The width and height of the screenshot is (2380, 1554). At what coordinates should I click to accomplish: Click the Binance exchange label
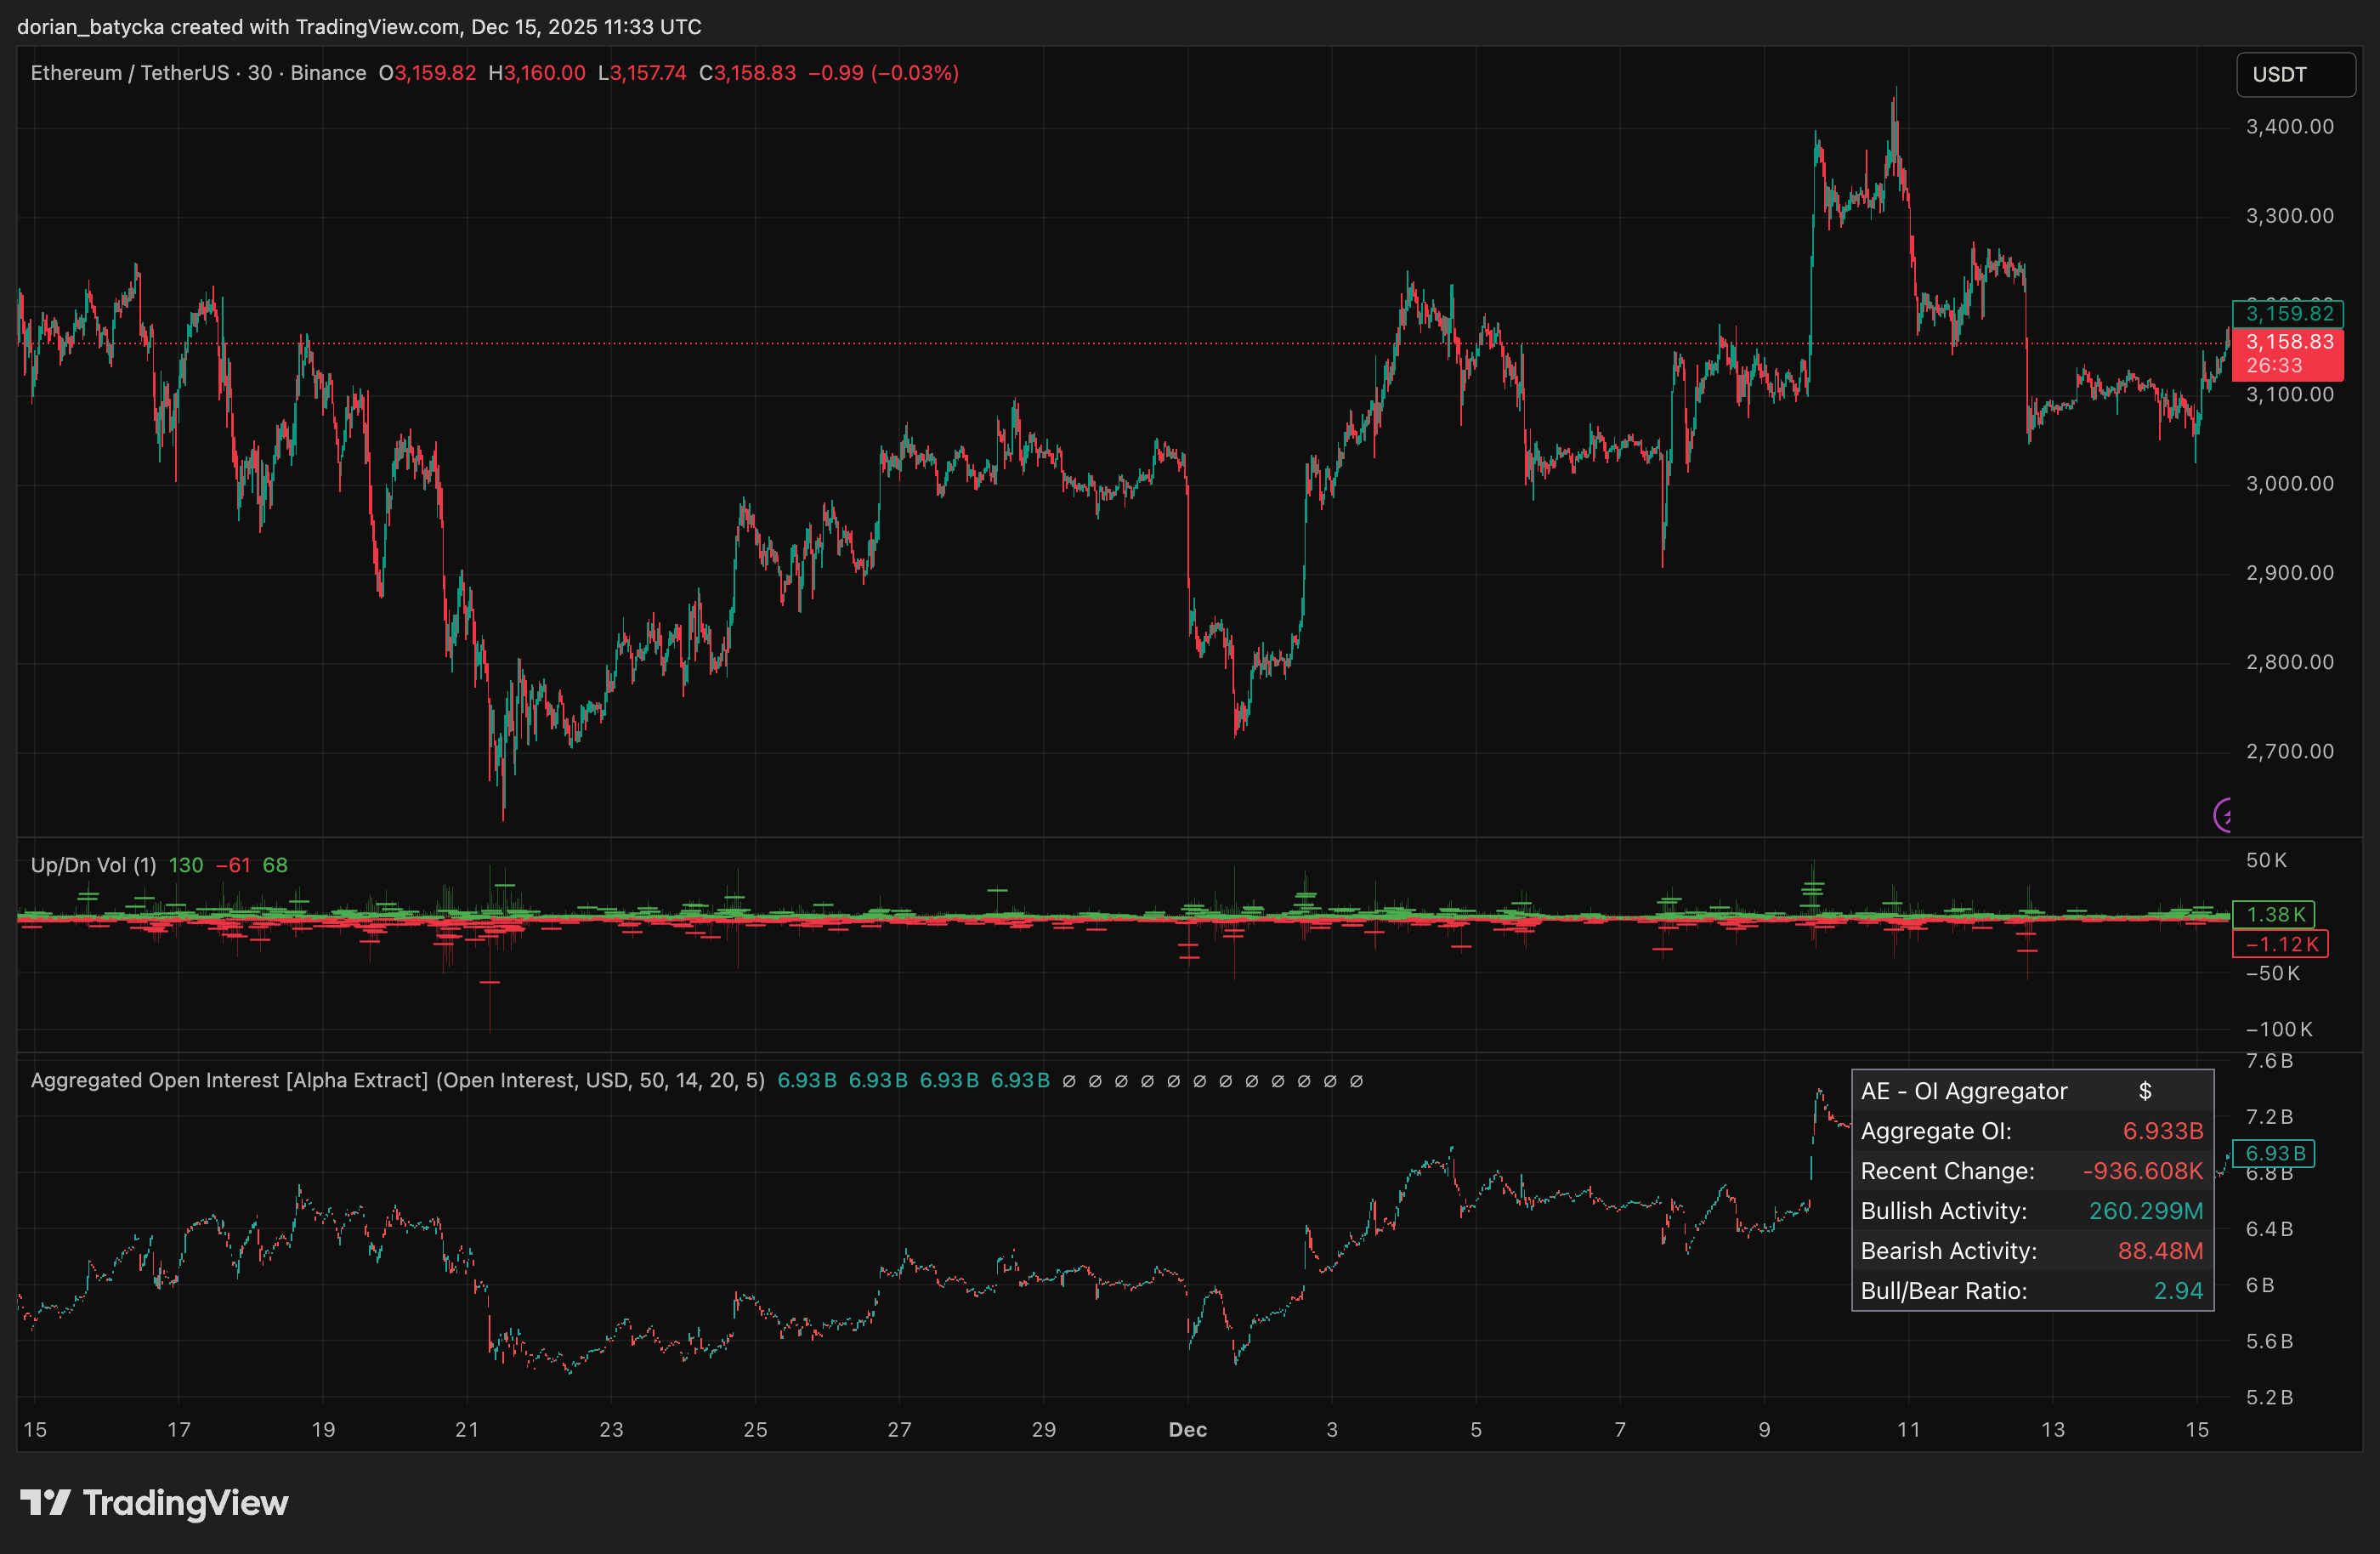point(329,72)
